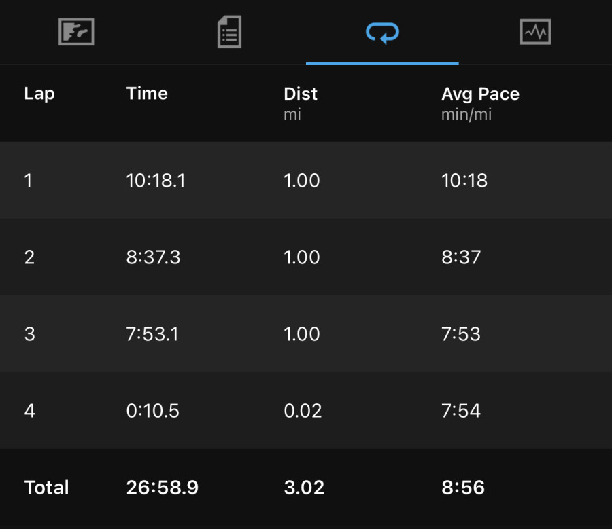The width and height of the screenshot is (612, 529).
Task: Select lap 2 row
Action: click(x=306, y=257)
